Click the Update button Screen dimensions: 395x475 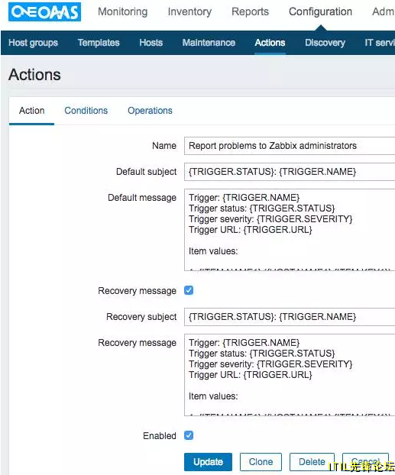pyautogui.click(x=209, y=462)
